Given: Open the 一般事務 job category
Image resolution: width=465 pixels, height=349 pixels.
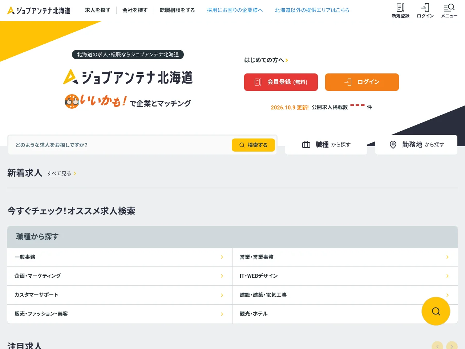Looking at the screenshot, I should (120, 257).
